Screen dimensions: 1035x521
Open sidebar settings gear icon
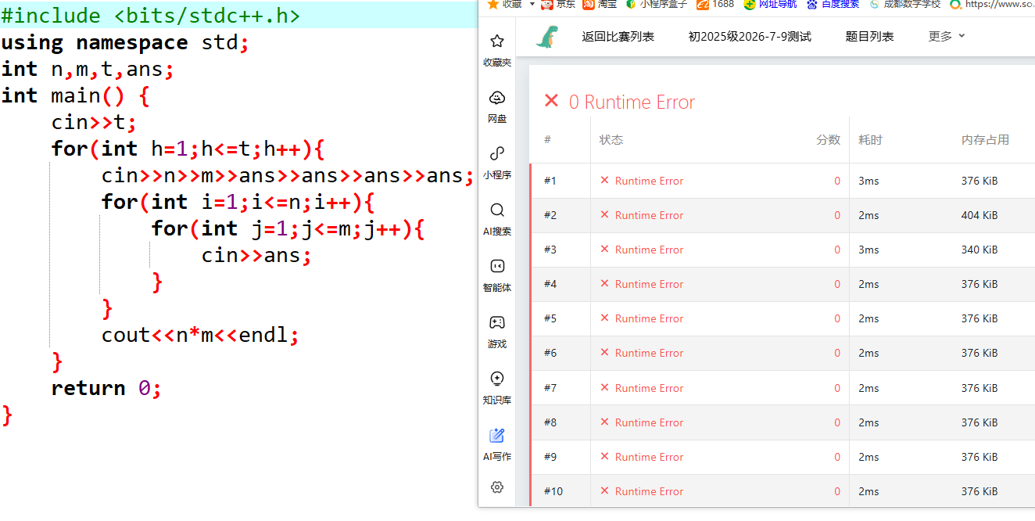click(x=497, y=487)
